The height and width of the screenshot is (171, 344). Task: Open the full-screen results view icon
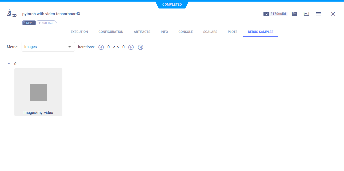(306, 14)
